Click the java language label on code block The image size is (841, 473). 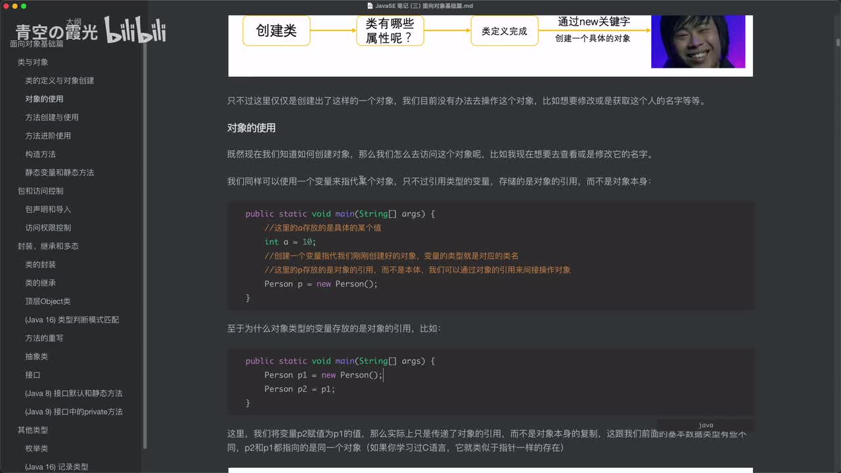pos(706,425)
